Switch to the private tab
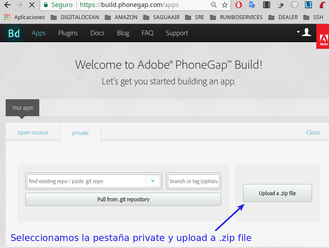 tap(80, 133)
